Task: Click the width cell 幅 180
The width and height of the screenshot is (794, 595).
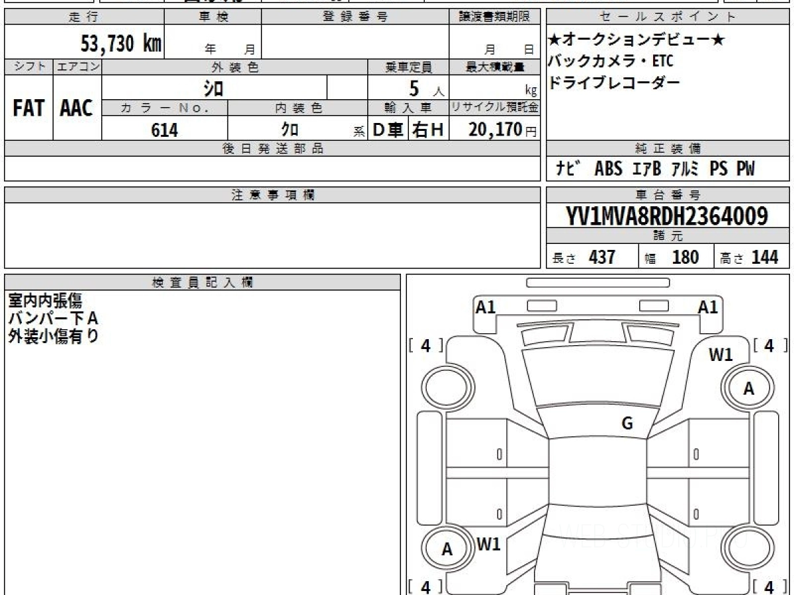Action: click(x=676, y=257)
